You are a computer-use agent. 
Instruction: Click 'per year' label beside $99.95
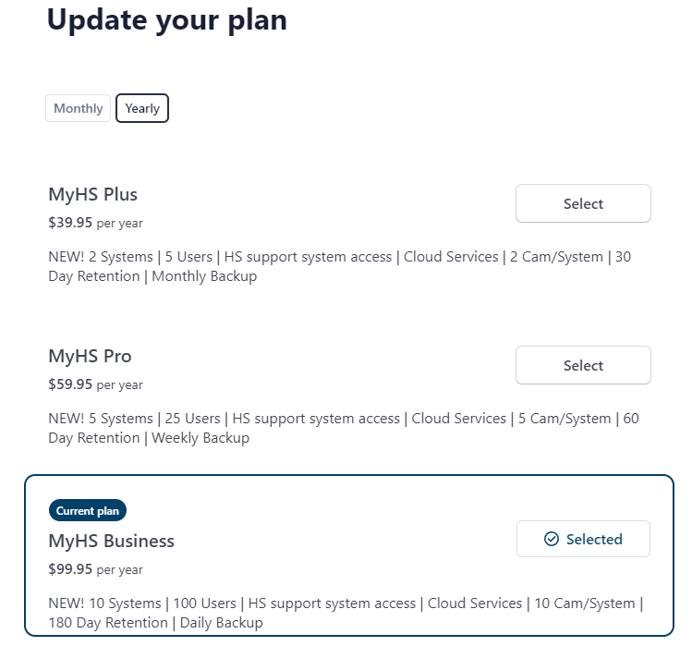(120, 570)
